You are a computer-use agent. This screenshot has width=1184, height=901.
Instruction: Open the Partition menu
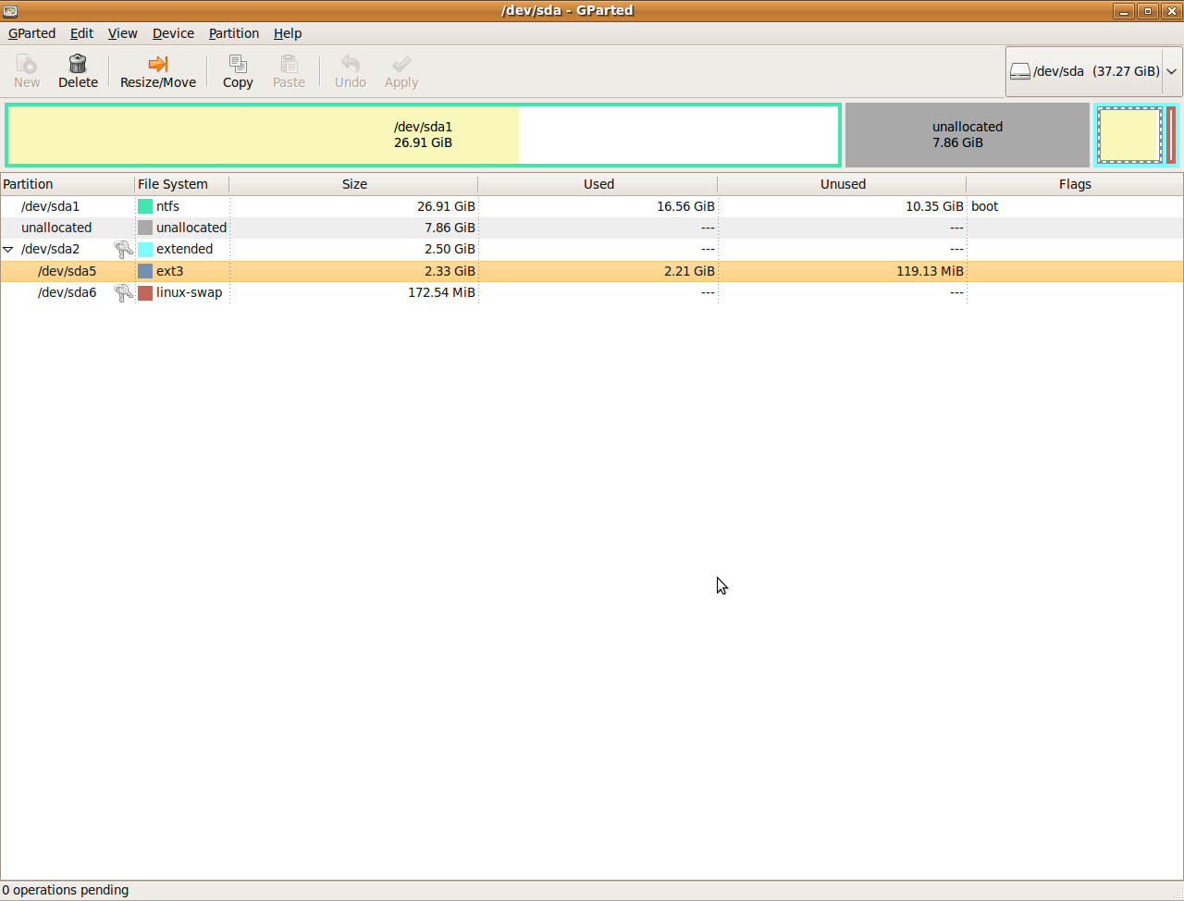coord(234,33)
